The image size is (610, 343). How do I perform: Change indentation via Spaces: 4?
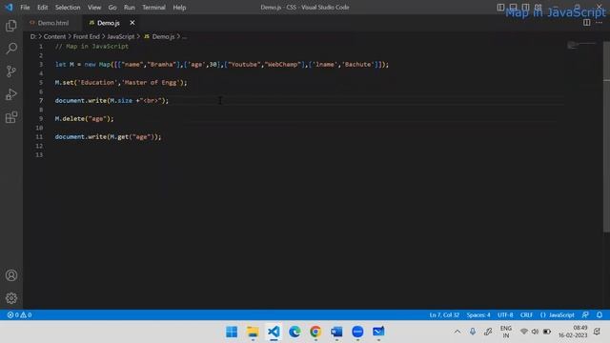pyautogui.click(x=478, y=314)
